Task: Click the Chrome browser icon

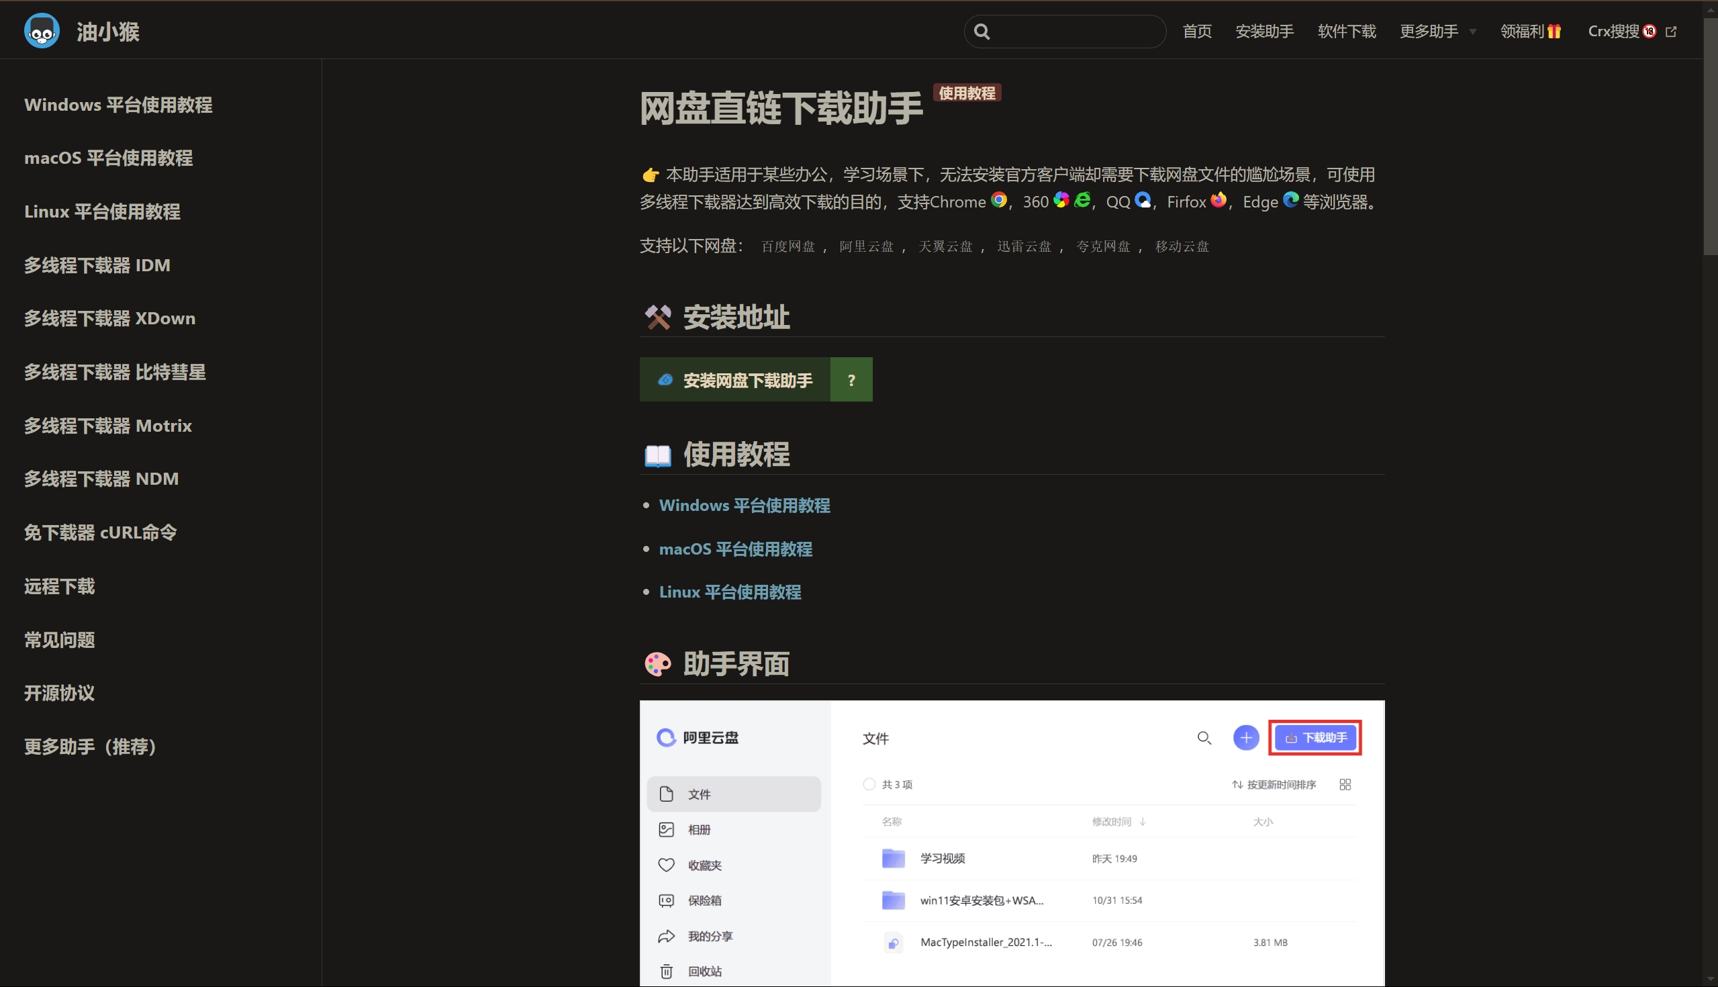Action: coord(998,200)
